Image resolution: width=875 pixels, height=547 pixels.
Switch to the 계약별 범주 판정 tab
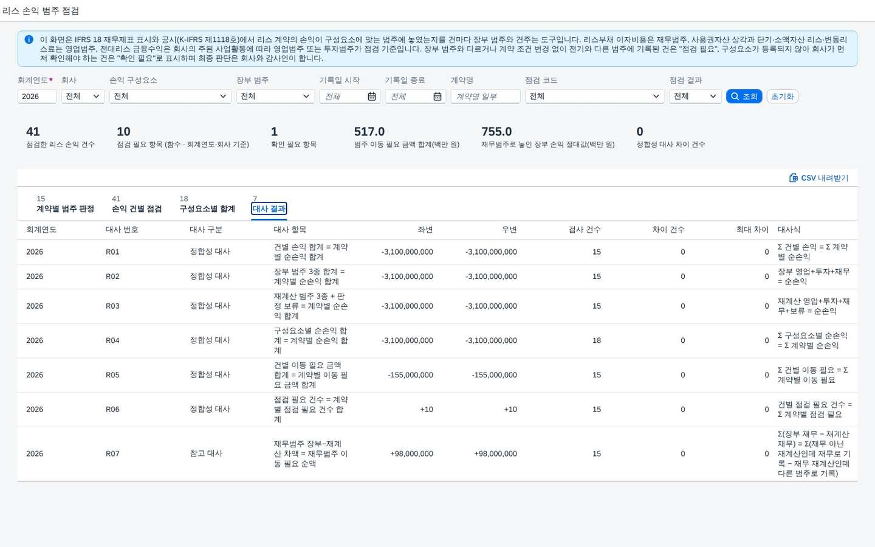[65, 208]
